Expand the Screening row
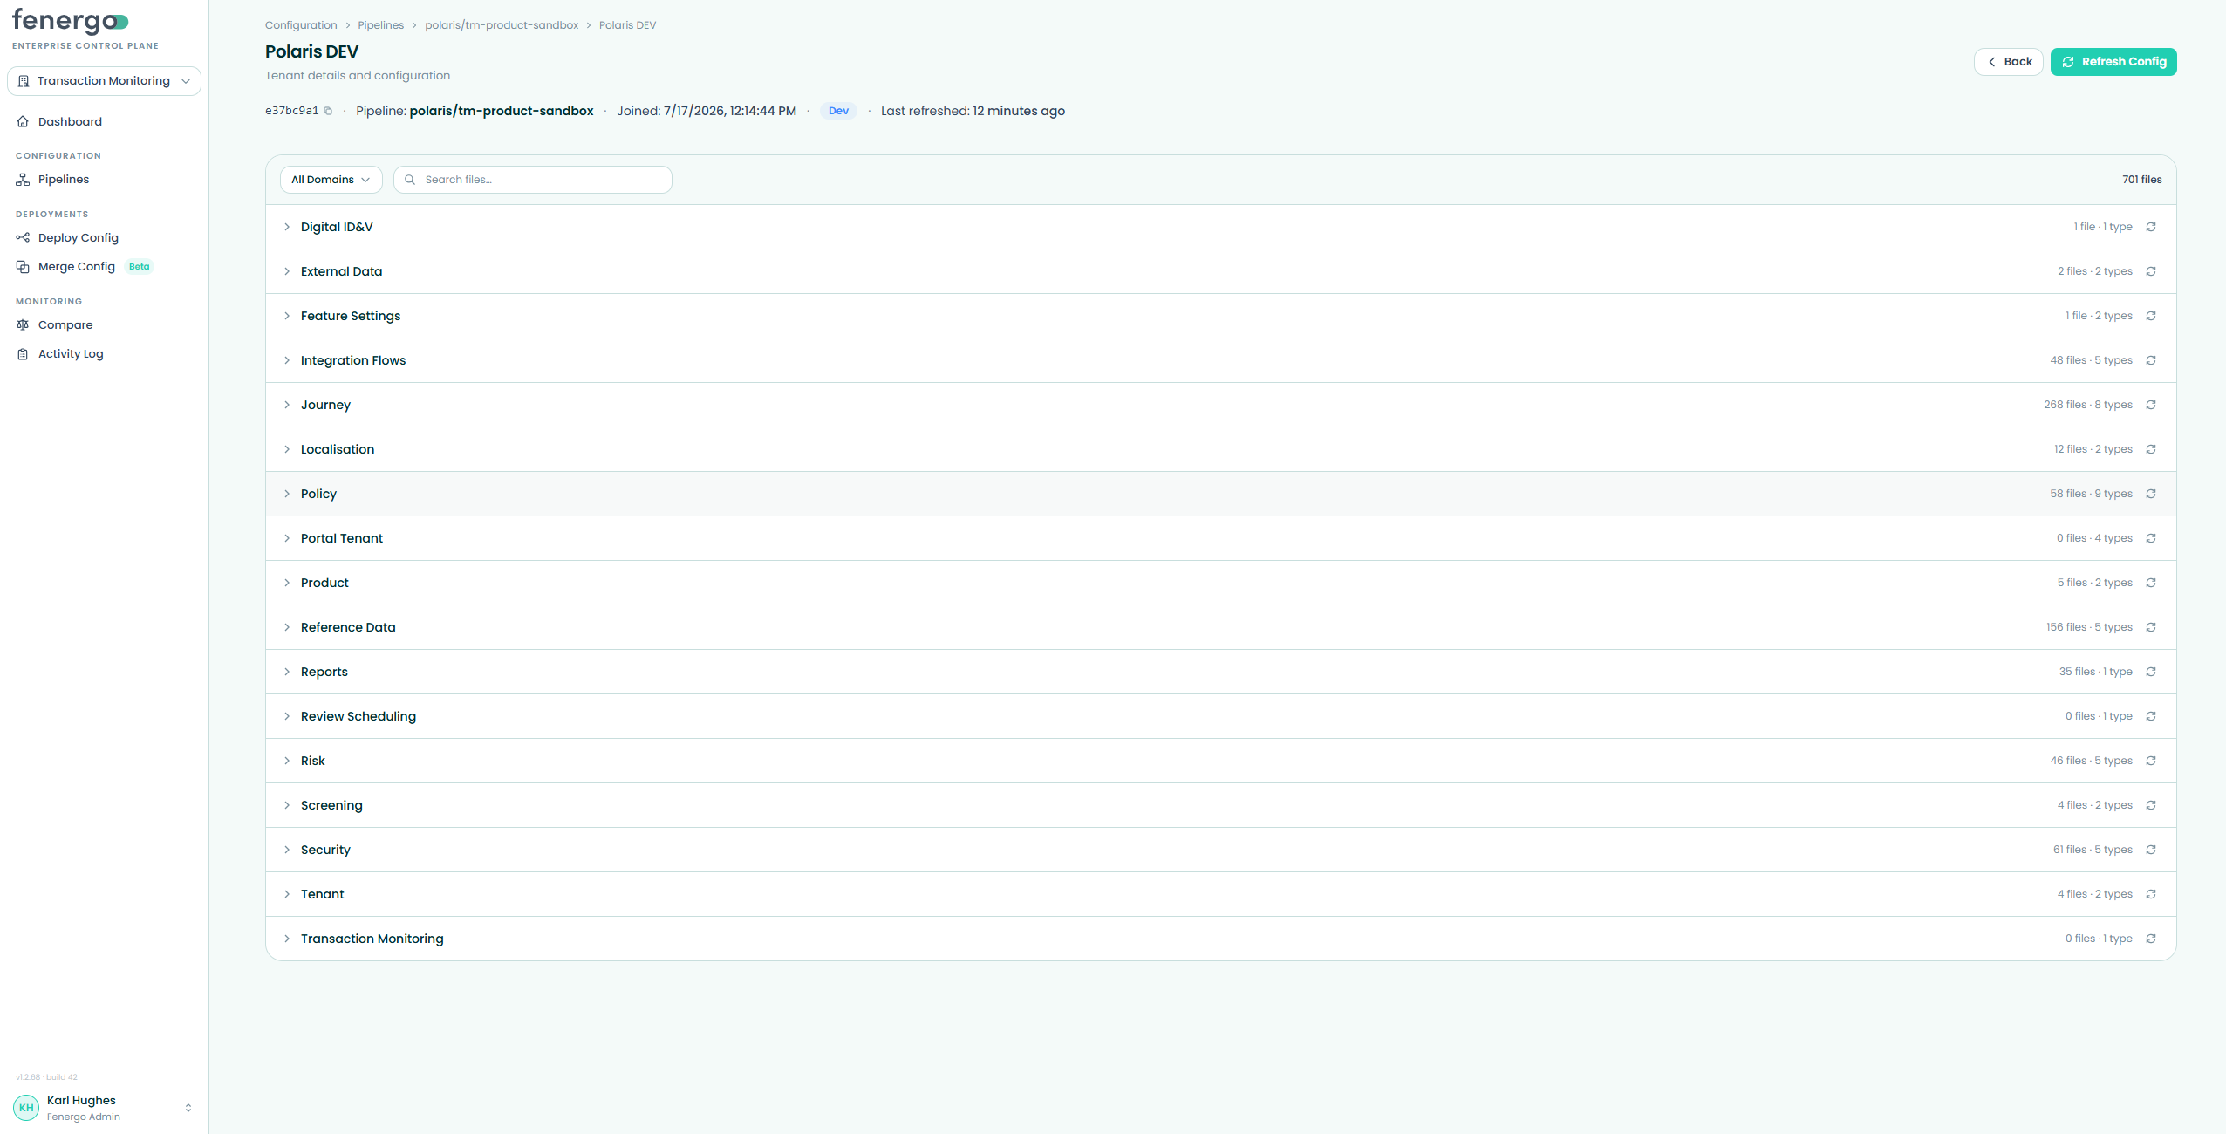2226x1134 pixels. coord(287,805)
